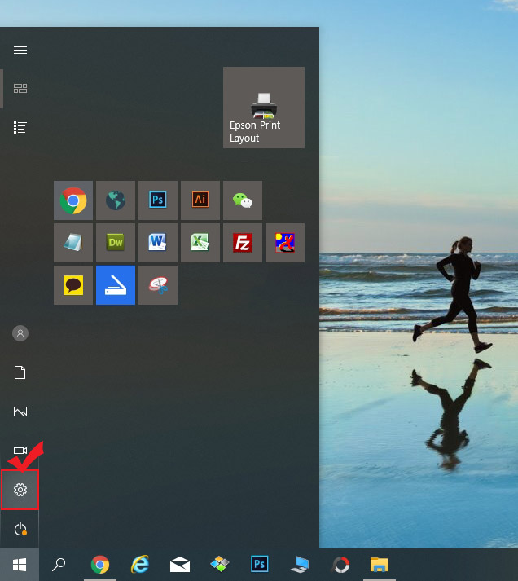The width and height of the screenshot is (518, 581).
Task: Open the red X colorful app tile
Action: pyautogui.click(x=285, y=243)
